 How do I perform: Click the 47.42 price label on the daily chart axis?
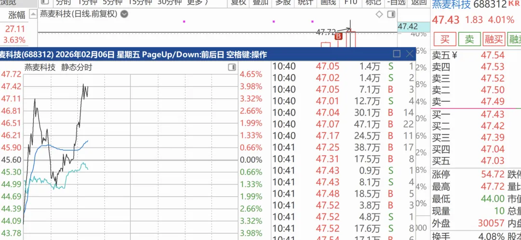click(408, 27)
